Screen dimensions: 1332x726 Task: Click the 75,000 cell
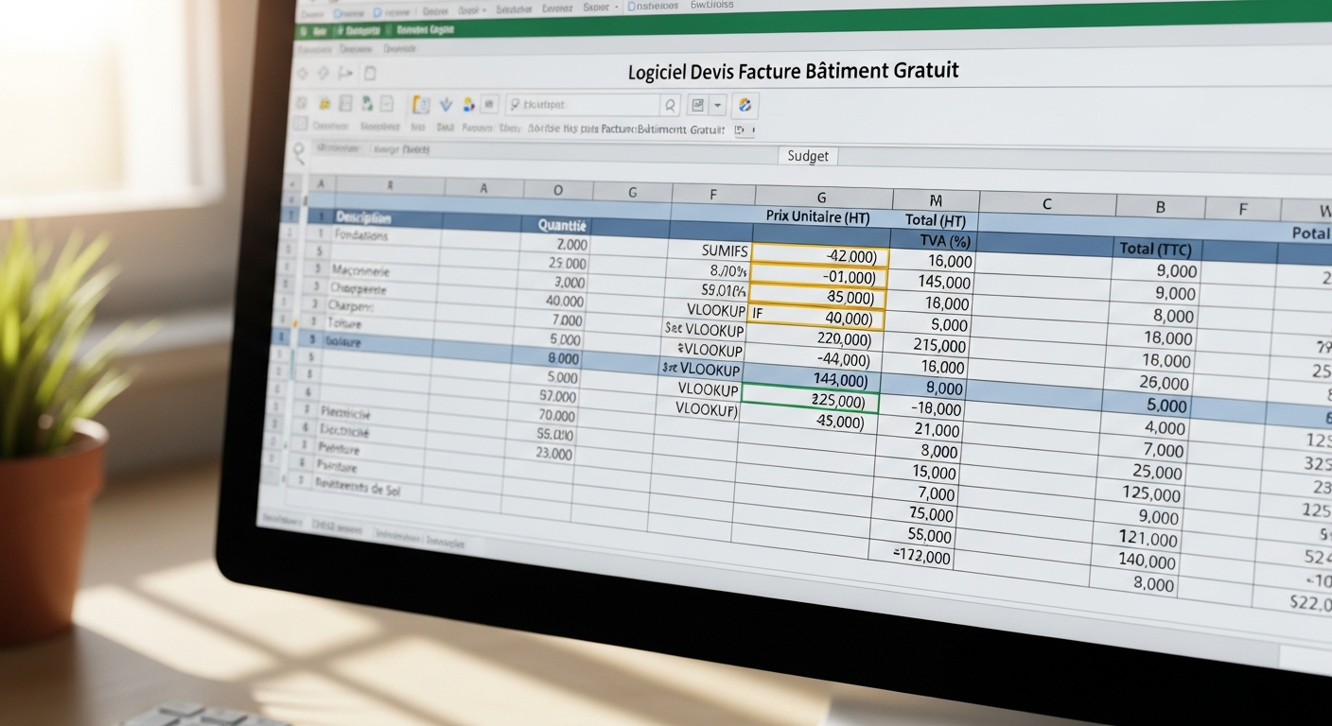pos(931,515)
